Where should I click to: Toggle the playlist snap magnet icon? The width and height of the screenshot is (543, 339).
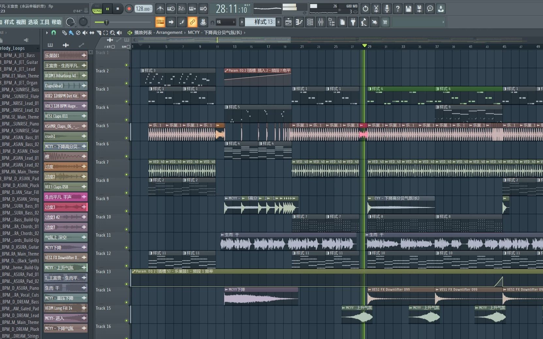(54, 33)
